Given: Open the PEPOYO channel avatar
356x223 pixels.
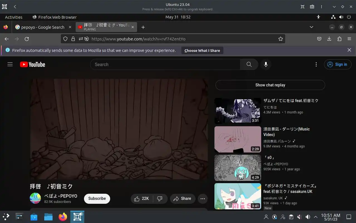Looking at the screenshot, I should tap(35, 198).
